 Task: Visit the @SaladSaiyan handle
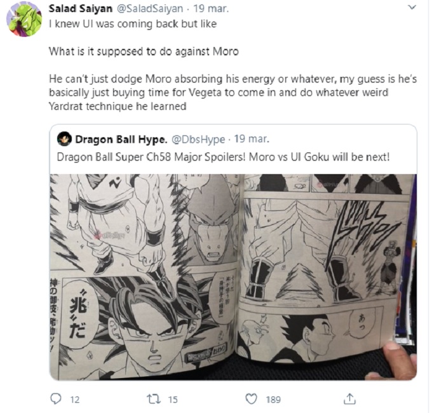click(x=150, y=8)
